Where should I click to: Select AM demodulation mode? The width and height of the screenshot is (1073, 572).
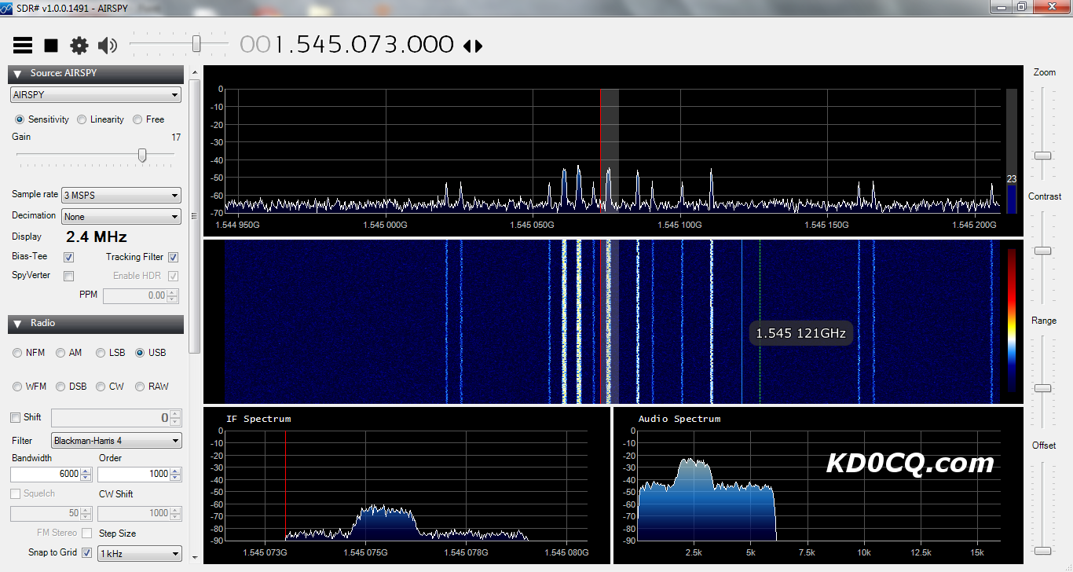click(60, 353)
